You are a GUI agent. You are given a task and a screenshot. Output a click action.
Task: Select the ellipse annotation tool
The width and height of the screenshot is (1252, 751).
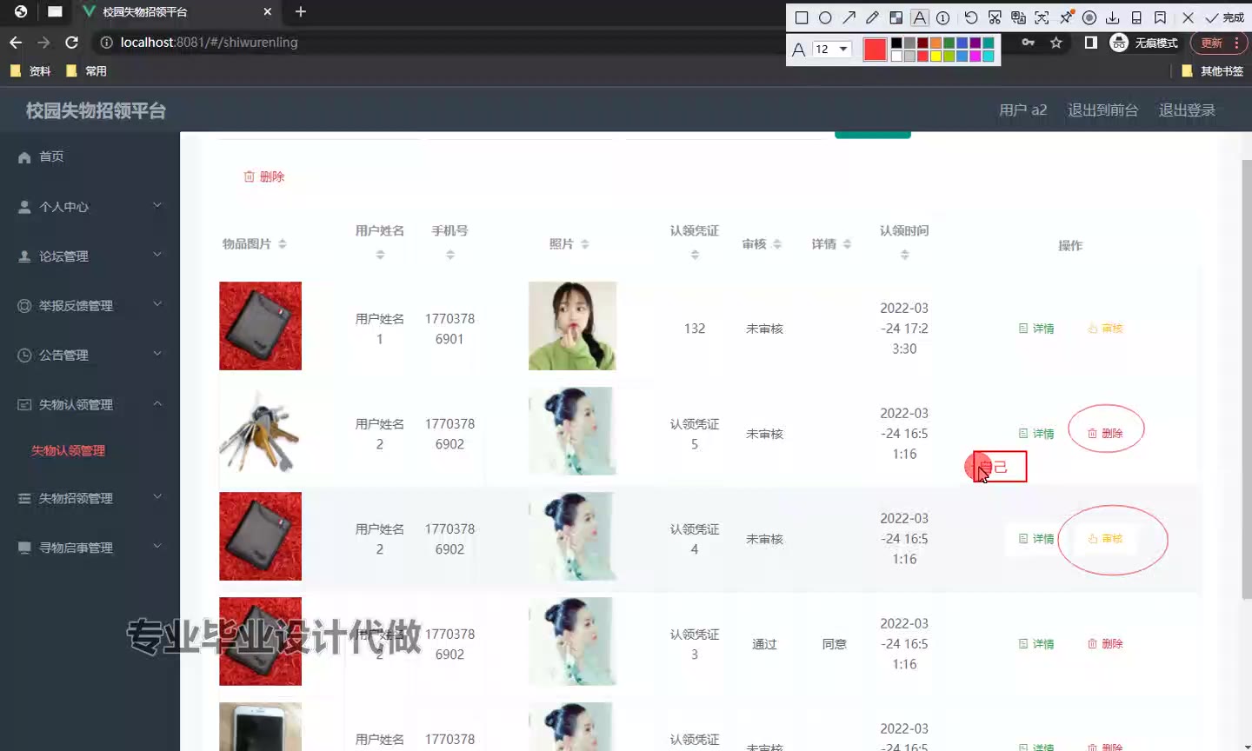coord(825,17)
